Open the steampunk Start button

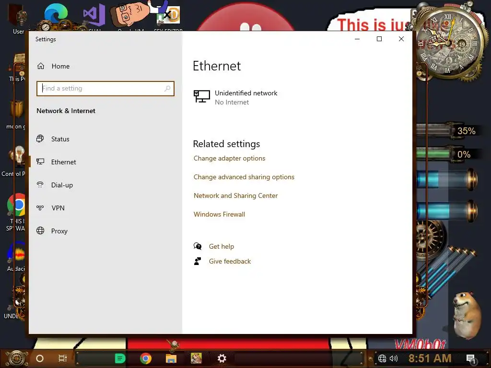(16, 358)
